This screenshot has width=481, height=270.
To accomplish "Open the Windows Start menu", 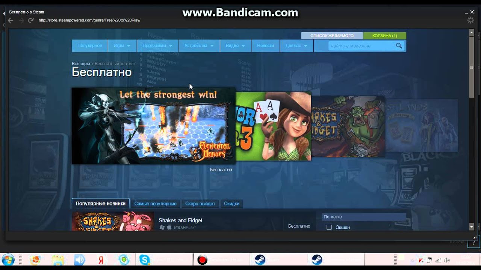I will [8, 260].
